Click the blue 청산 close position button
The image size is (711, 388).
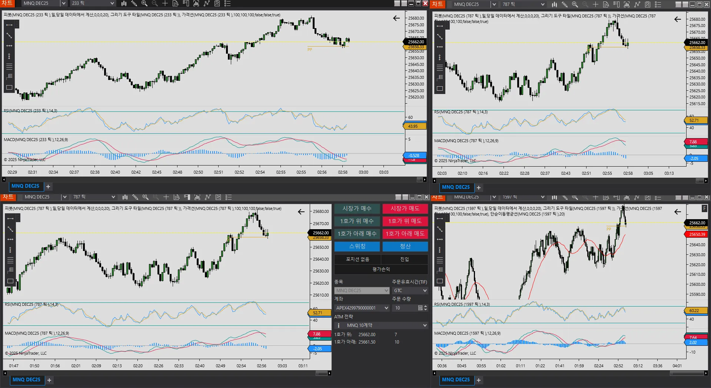click(x=405, y=246)
